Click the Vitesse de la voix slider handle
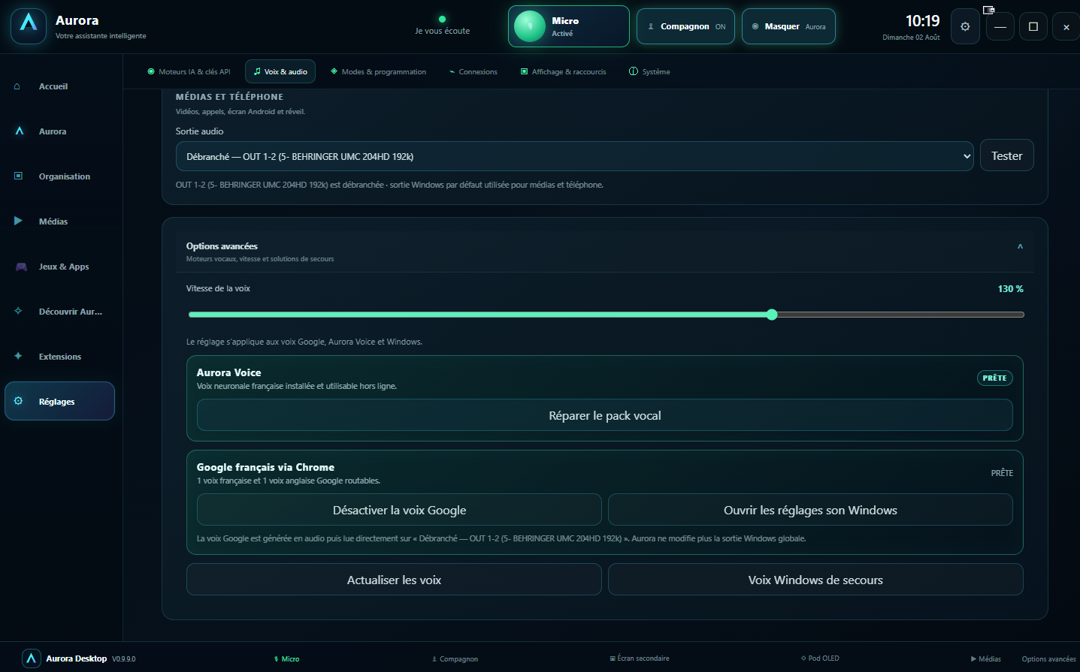This screenshot has height=672, width=1080. click(x=772, y=315)
